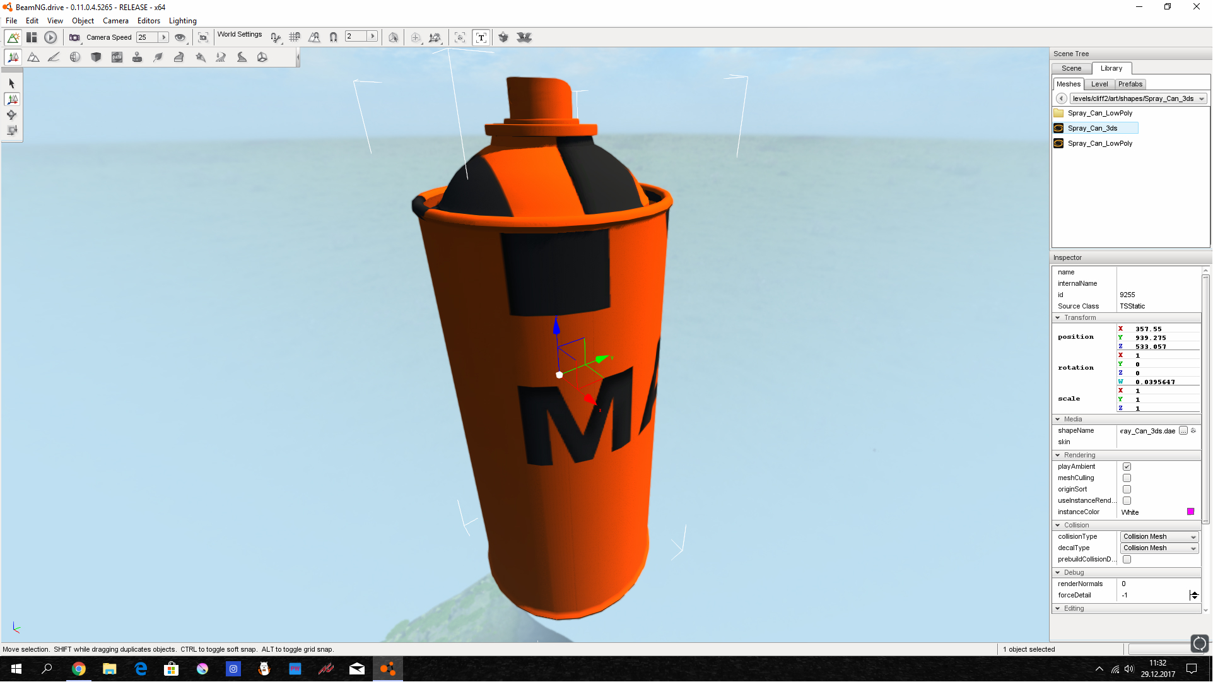Open the mesh path dropdown

click(1202, 99)
